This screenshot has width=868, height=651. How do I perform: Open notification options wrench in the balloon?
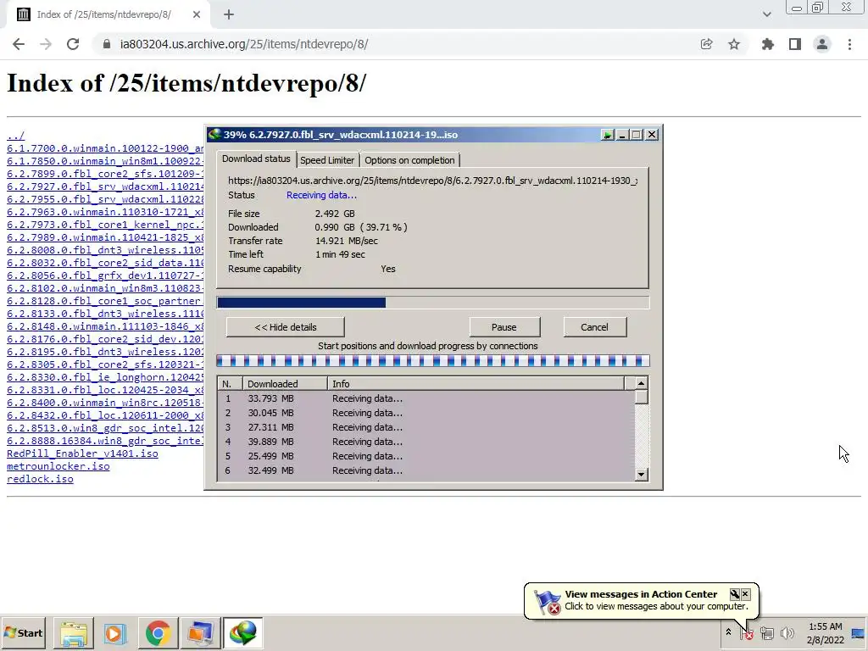(734, 594)
